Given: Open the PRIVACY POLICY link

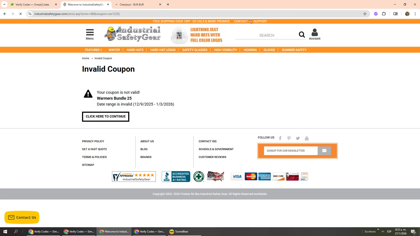Looking at the screenshot, I should 93,141.
